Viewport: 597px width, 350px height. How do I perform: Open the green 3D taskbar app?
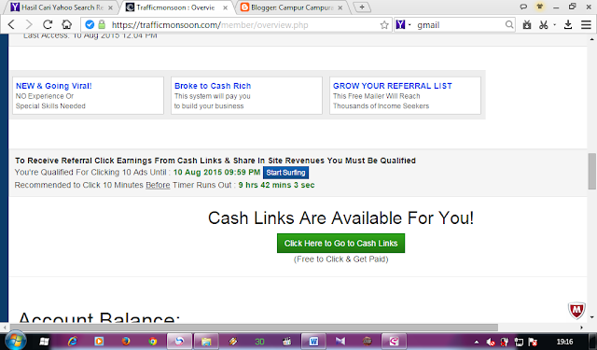[259, 342]
